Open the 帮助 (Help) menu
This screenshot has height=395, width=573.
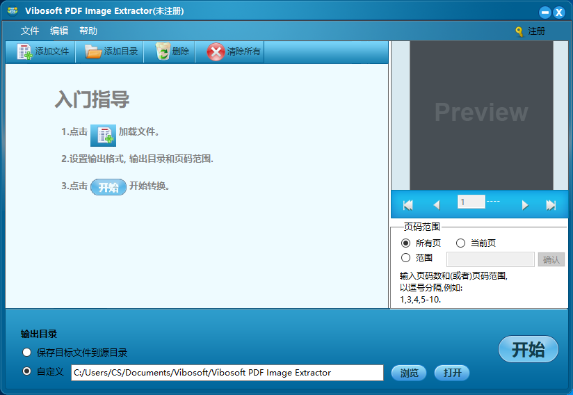click(88, 31)
